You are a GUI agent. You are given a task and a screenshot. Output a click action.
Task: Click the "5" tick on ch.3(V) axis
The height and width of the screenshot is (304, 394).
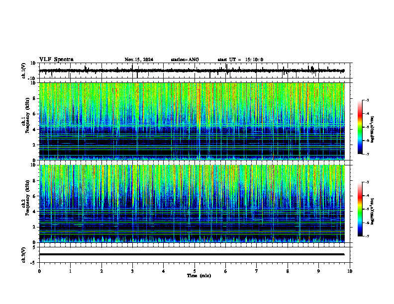35,247
